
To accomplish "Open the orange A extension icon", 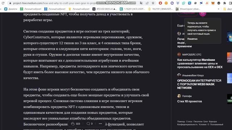I will click(x=207, y=3).
